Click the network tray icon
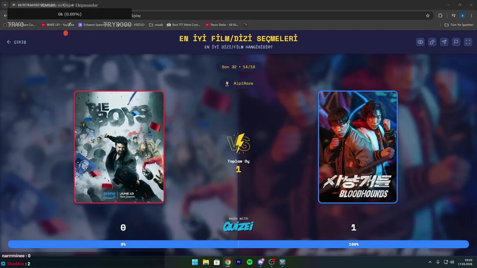The width and height of the screenshot is (477, 268). (x=446, y=262)
